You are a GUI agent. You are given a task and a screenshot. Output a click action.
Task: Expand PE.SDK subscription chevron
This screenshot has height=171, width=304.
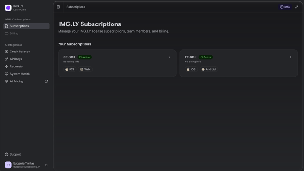click(x=291, y=57)
